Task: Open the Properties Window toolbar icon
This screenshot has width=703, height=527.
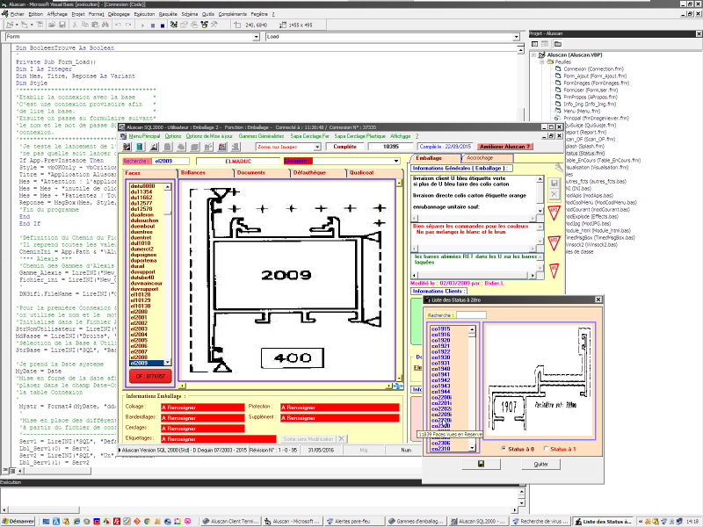Action: [x=184, y=25]
